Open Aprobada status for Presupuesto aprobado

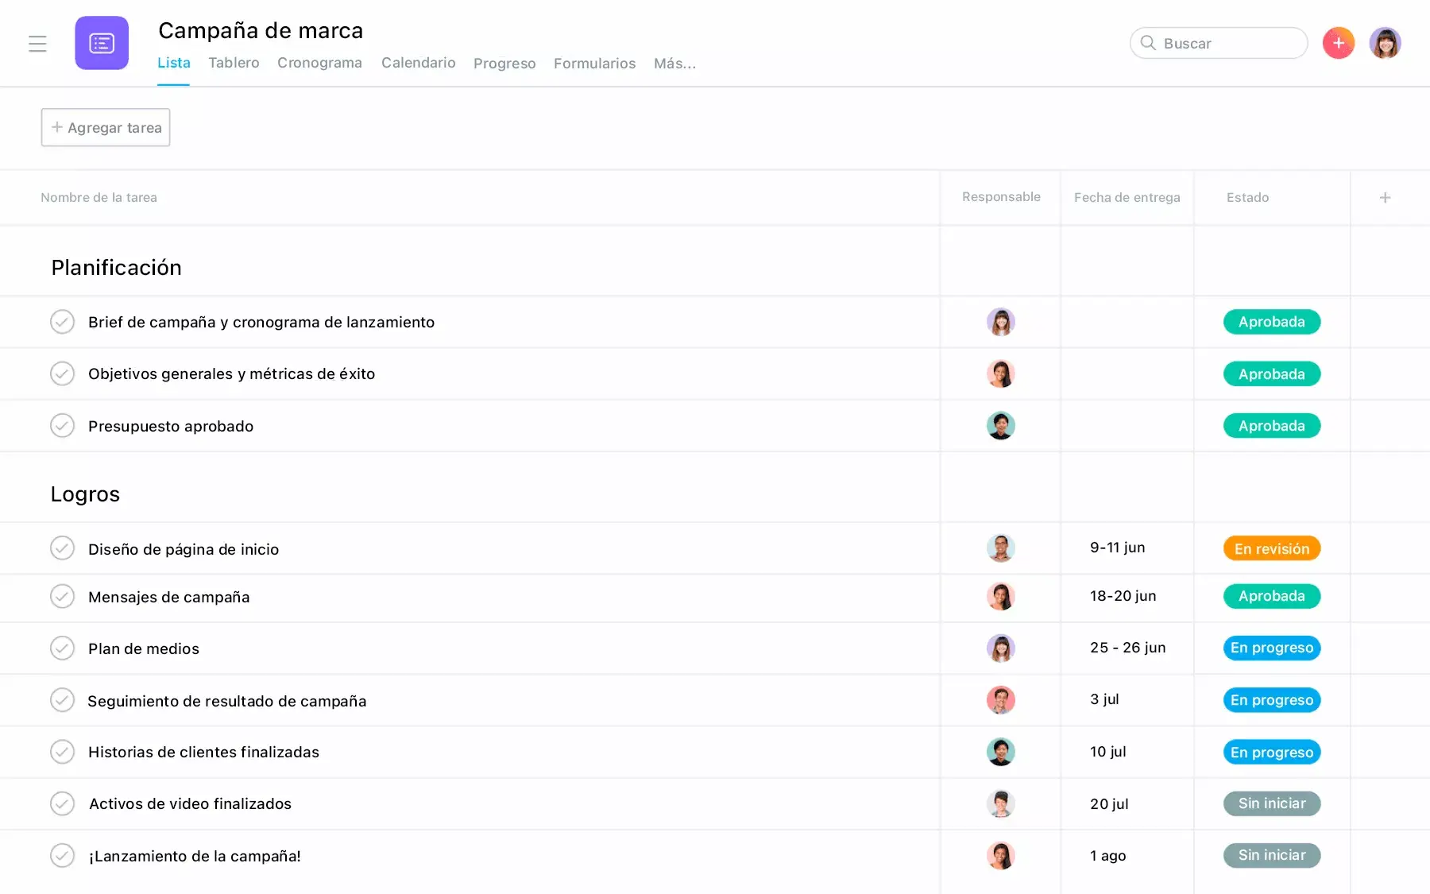coord(1272,426)
